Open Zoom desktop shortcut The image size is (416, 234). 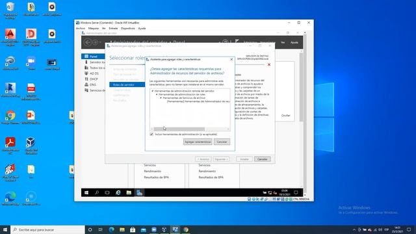(x=31, y=64)
